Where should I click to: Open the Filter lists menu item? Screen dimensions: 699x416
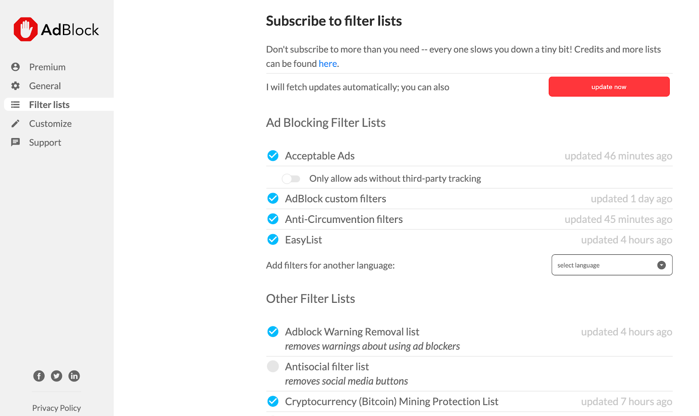(x=49, y=105)
